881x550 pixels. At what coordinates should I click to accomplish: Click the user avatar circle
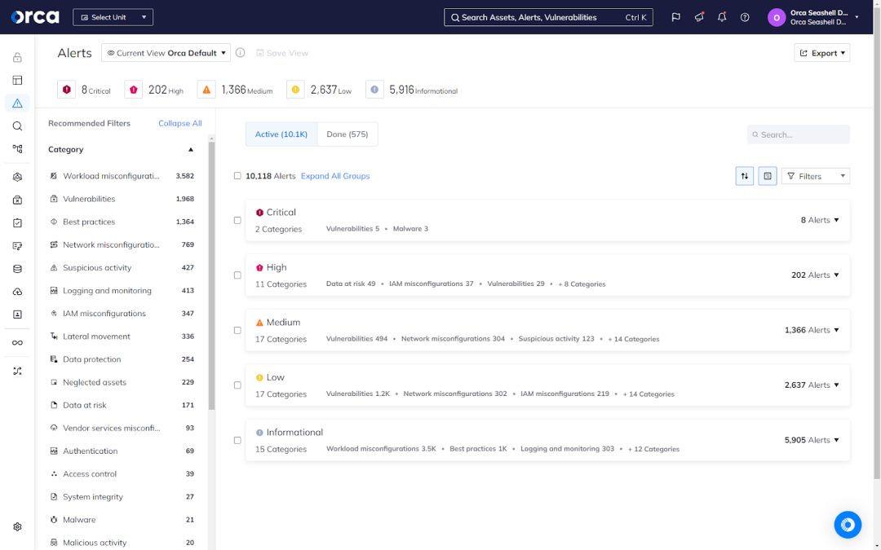(777, 17)
